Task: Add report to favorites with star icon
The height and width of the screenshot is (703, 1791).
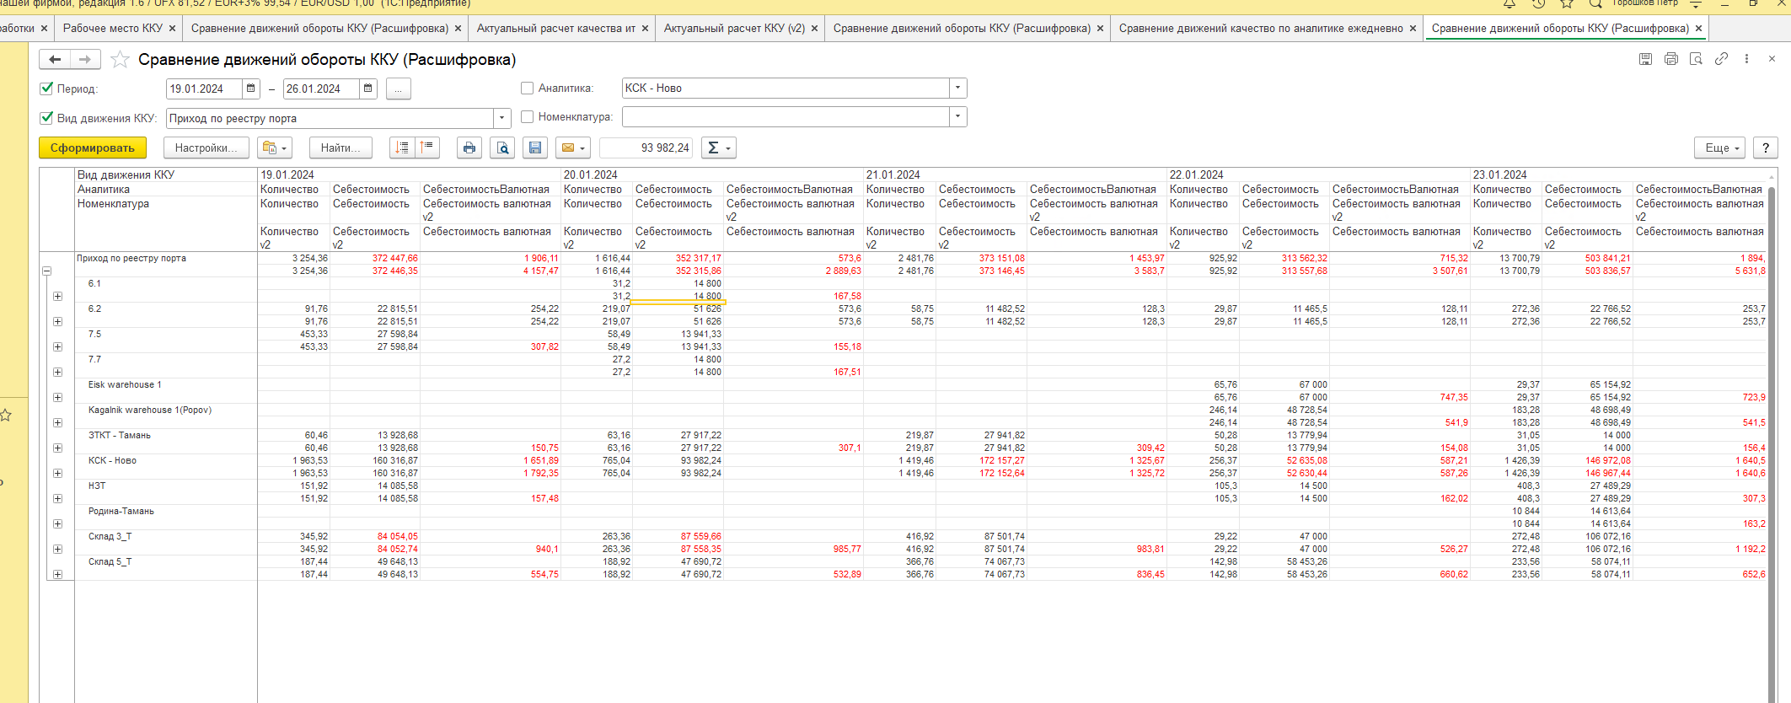Action: (121, 60)
